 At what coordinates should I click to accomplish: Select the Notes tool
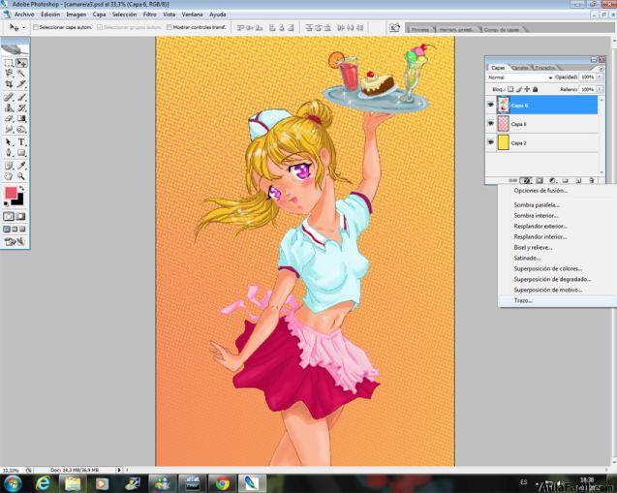pos(9,166)
